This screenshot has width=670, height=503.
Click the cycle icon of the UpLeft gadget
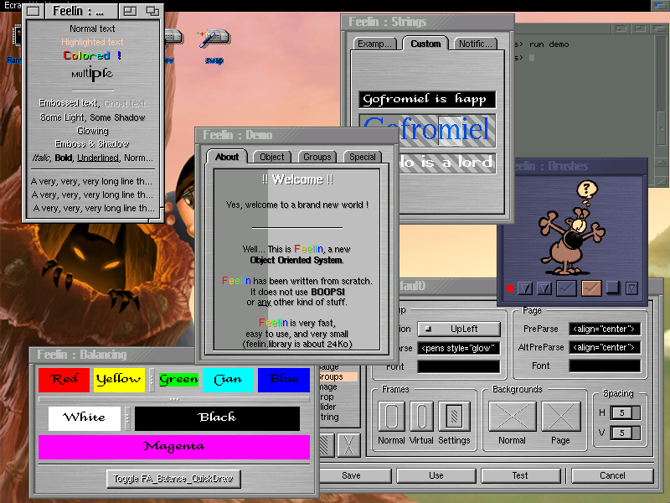428,329
